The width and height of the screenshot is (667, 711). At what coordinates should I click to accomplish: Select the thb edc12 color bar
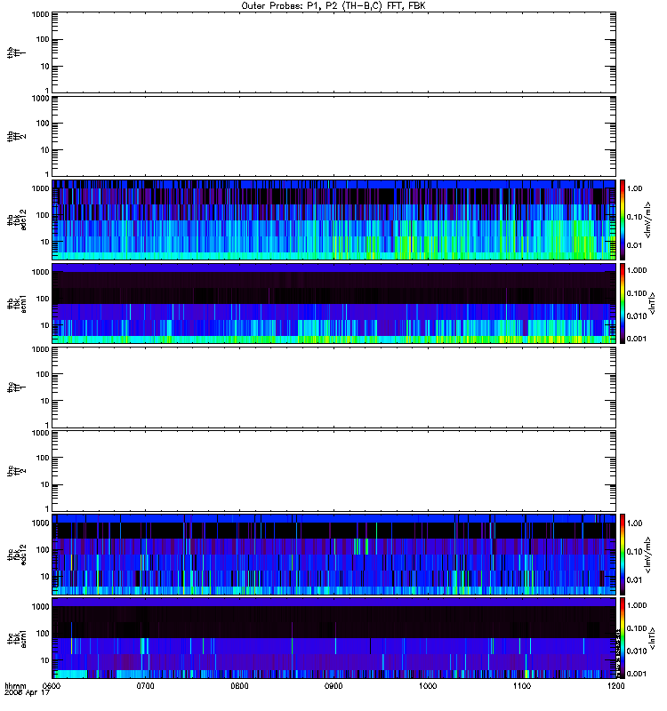[x=623, y=220]
